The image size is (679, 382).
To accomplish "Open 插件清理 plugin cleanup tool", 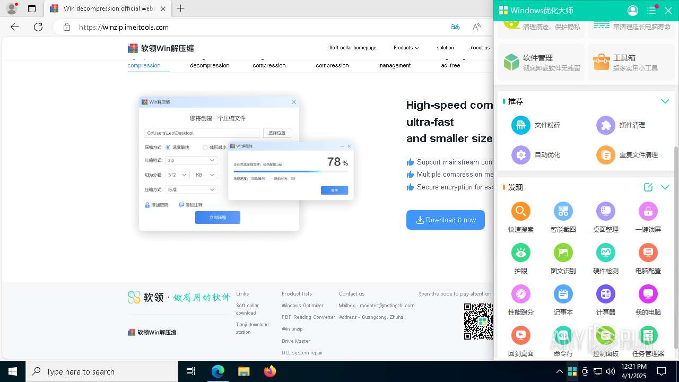I will tap(621, 125).
